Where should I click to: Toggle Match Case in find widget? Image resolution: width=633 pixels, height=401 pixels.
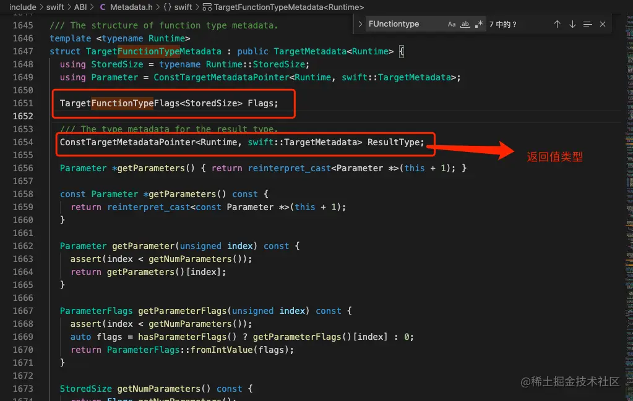click(451, 24)
